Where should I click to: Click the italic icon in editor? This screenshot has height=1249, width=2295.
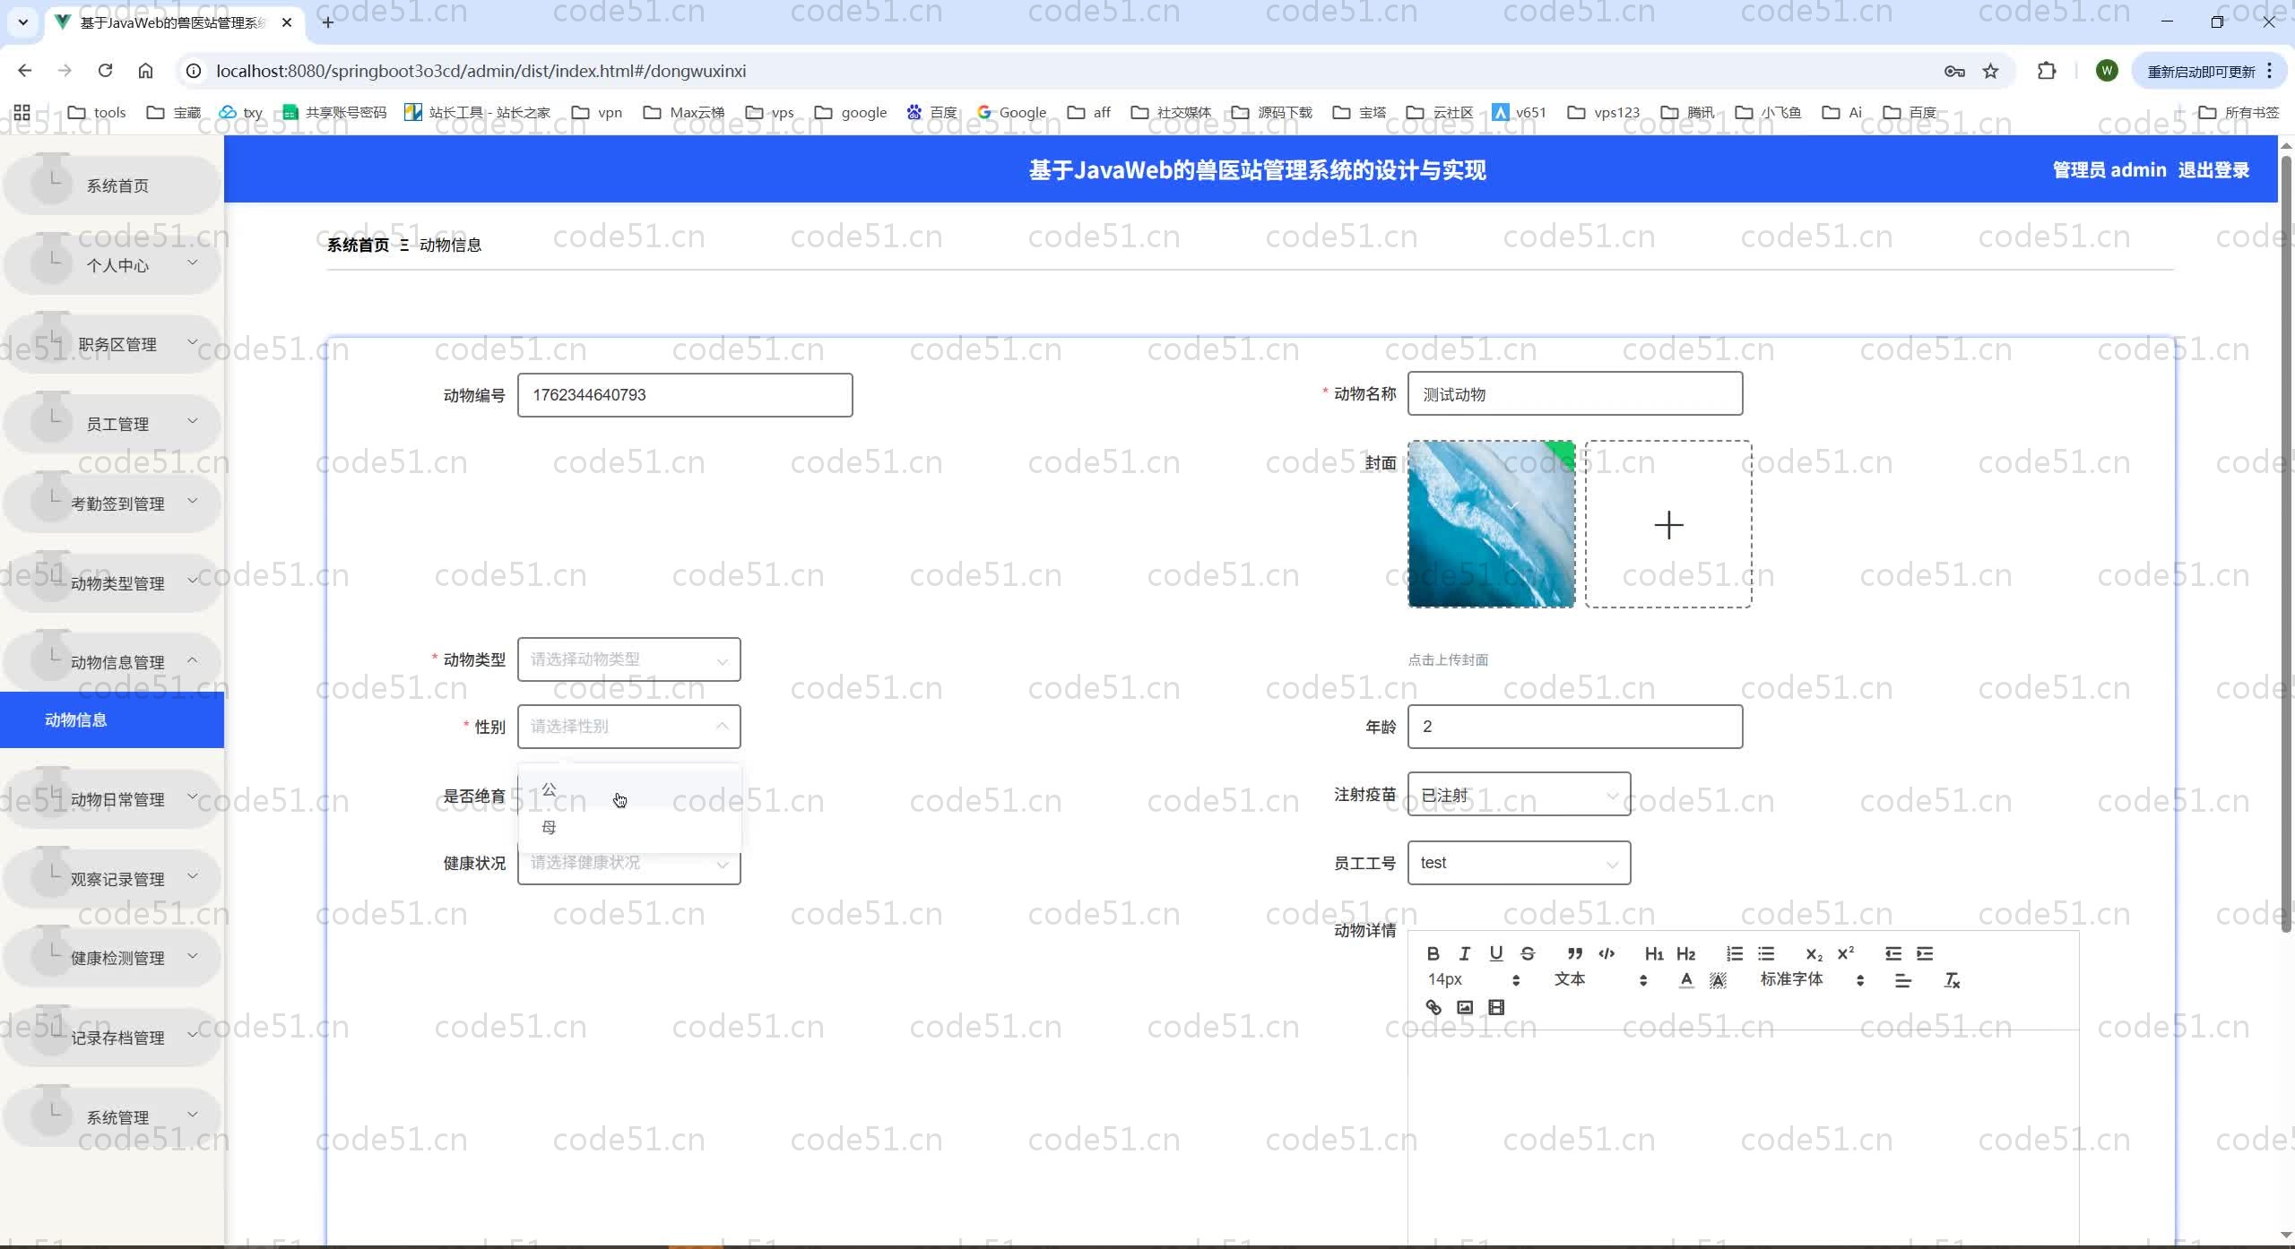(x=1464, y=953)
